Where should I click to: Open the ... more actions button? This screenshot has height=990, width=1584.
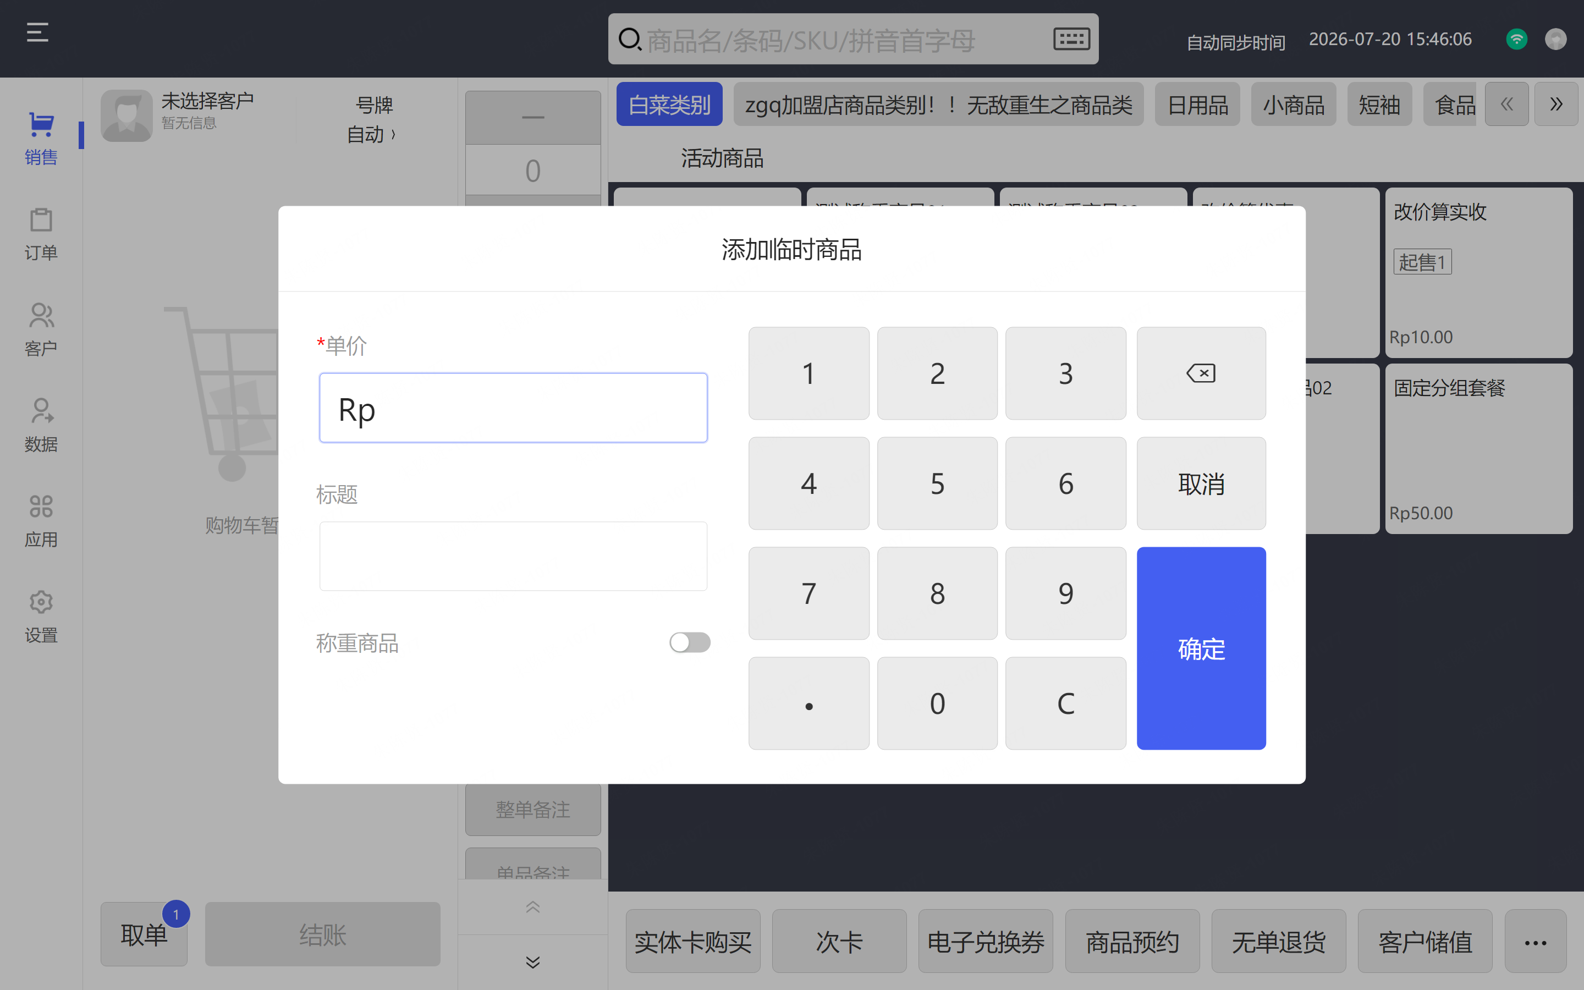(1535, 942)
